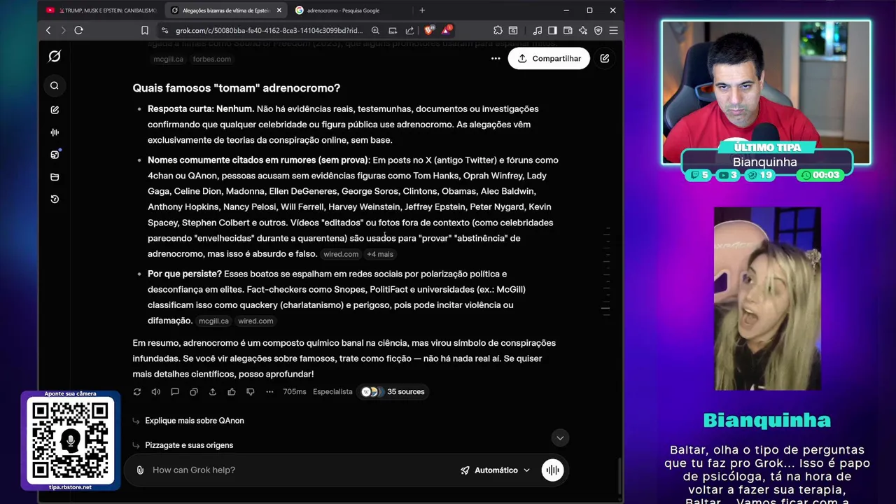Open zoom controls magnifier in the address bar
This screenshot has height=504, width=896.
click(375, 30)
